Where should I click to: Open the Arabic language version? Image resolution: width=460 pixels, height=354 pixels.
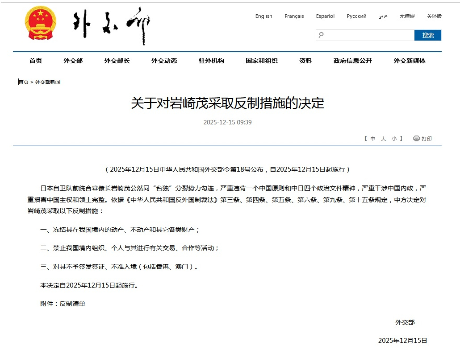point(383,16)
